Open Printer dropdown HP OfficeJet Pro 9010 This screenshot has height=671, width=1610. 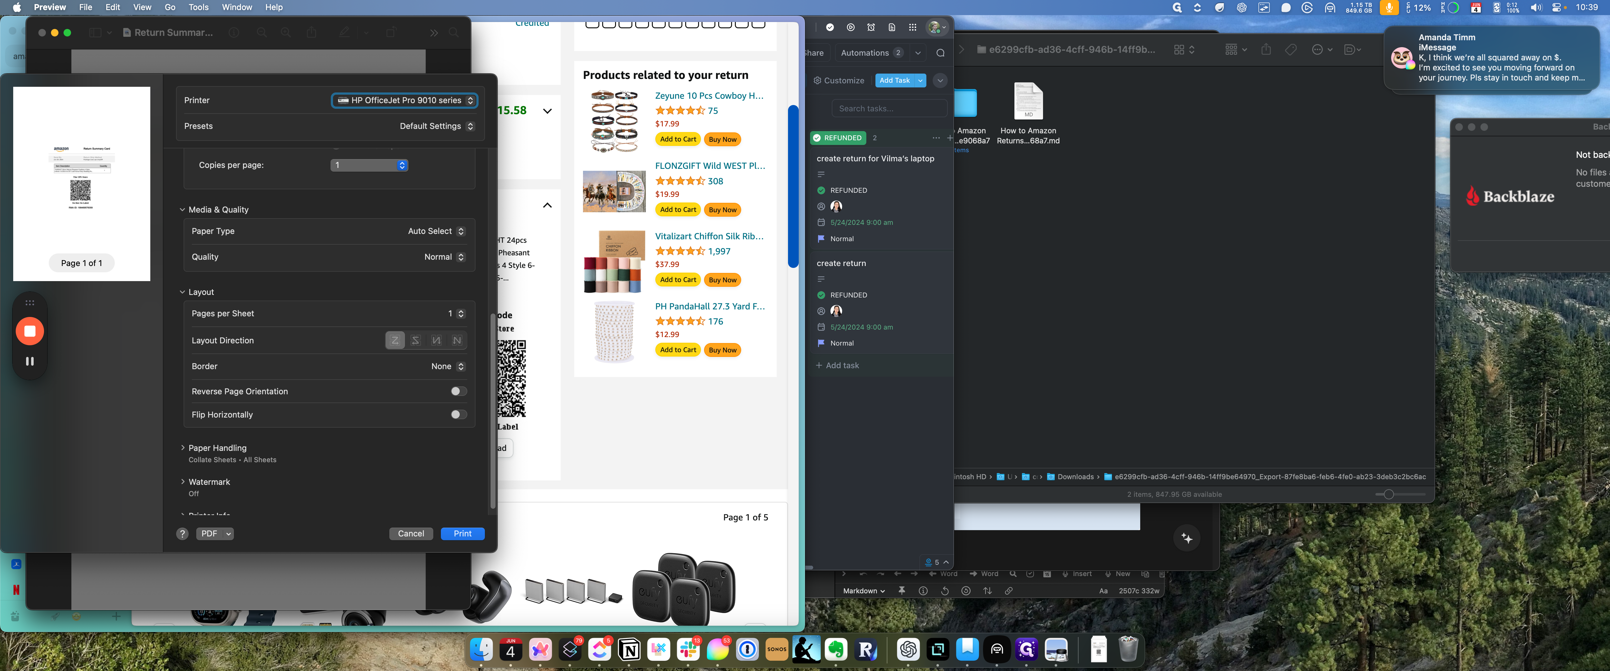pyautogui.click(x=404, y=100)
